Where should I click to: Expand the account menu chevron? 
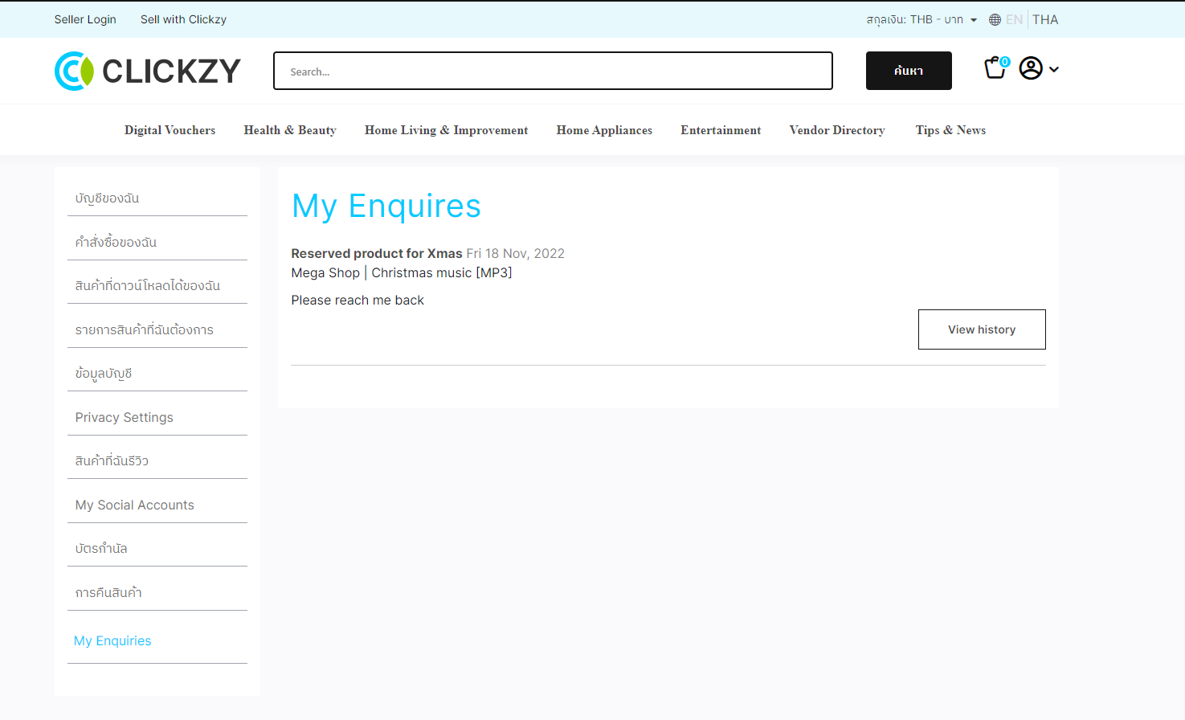tap(1054, 69)
